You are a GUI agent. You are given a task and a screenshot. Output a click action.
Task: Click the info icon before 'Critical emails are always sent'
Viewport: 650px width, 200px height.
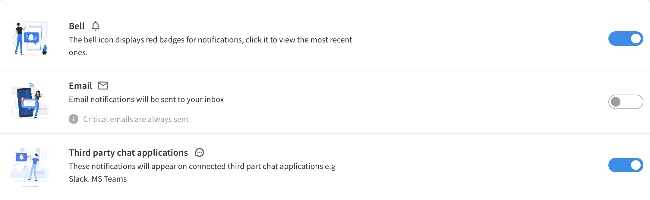[x=73, y=119]
